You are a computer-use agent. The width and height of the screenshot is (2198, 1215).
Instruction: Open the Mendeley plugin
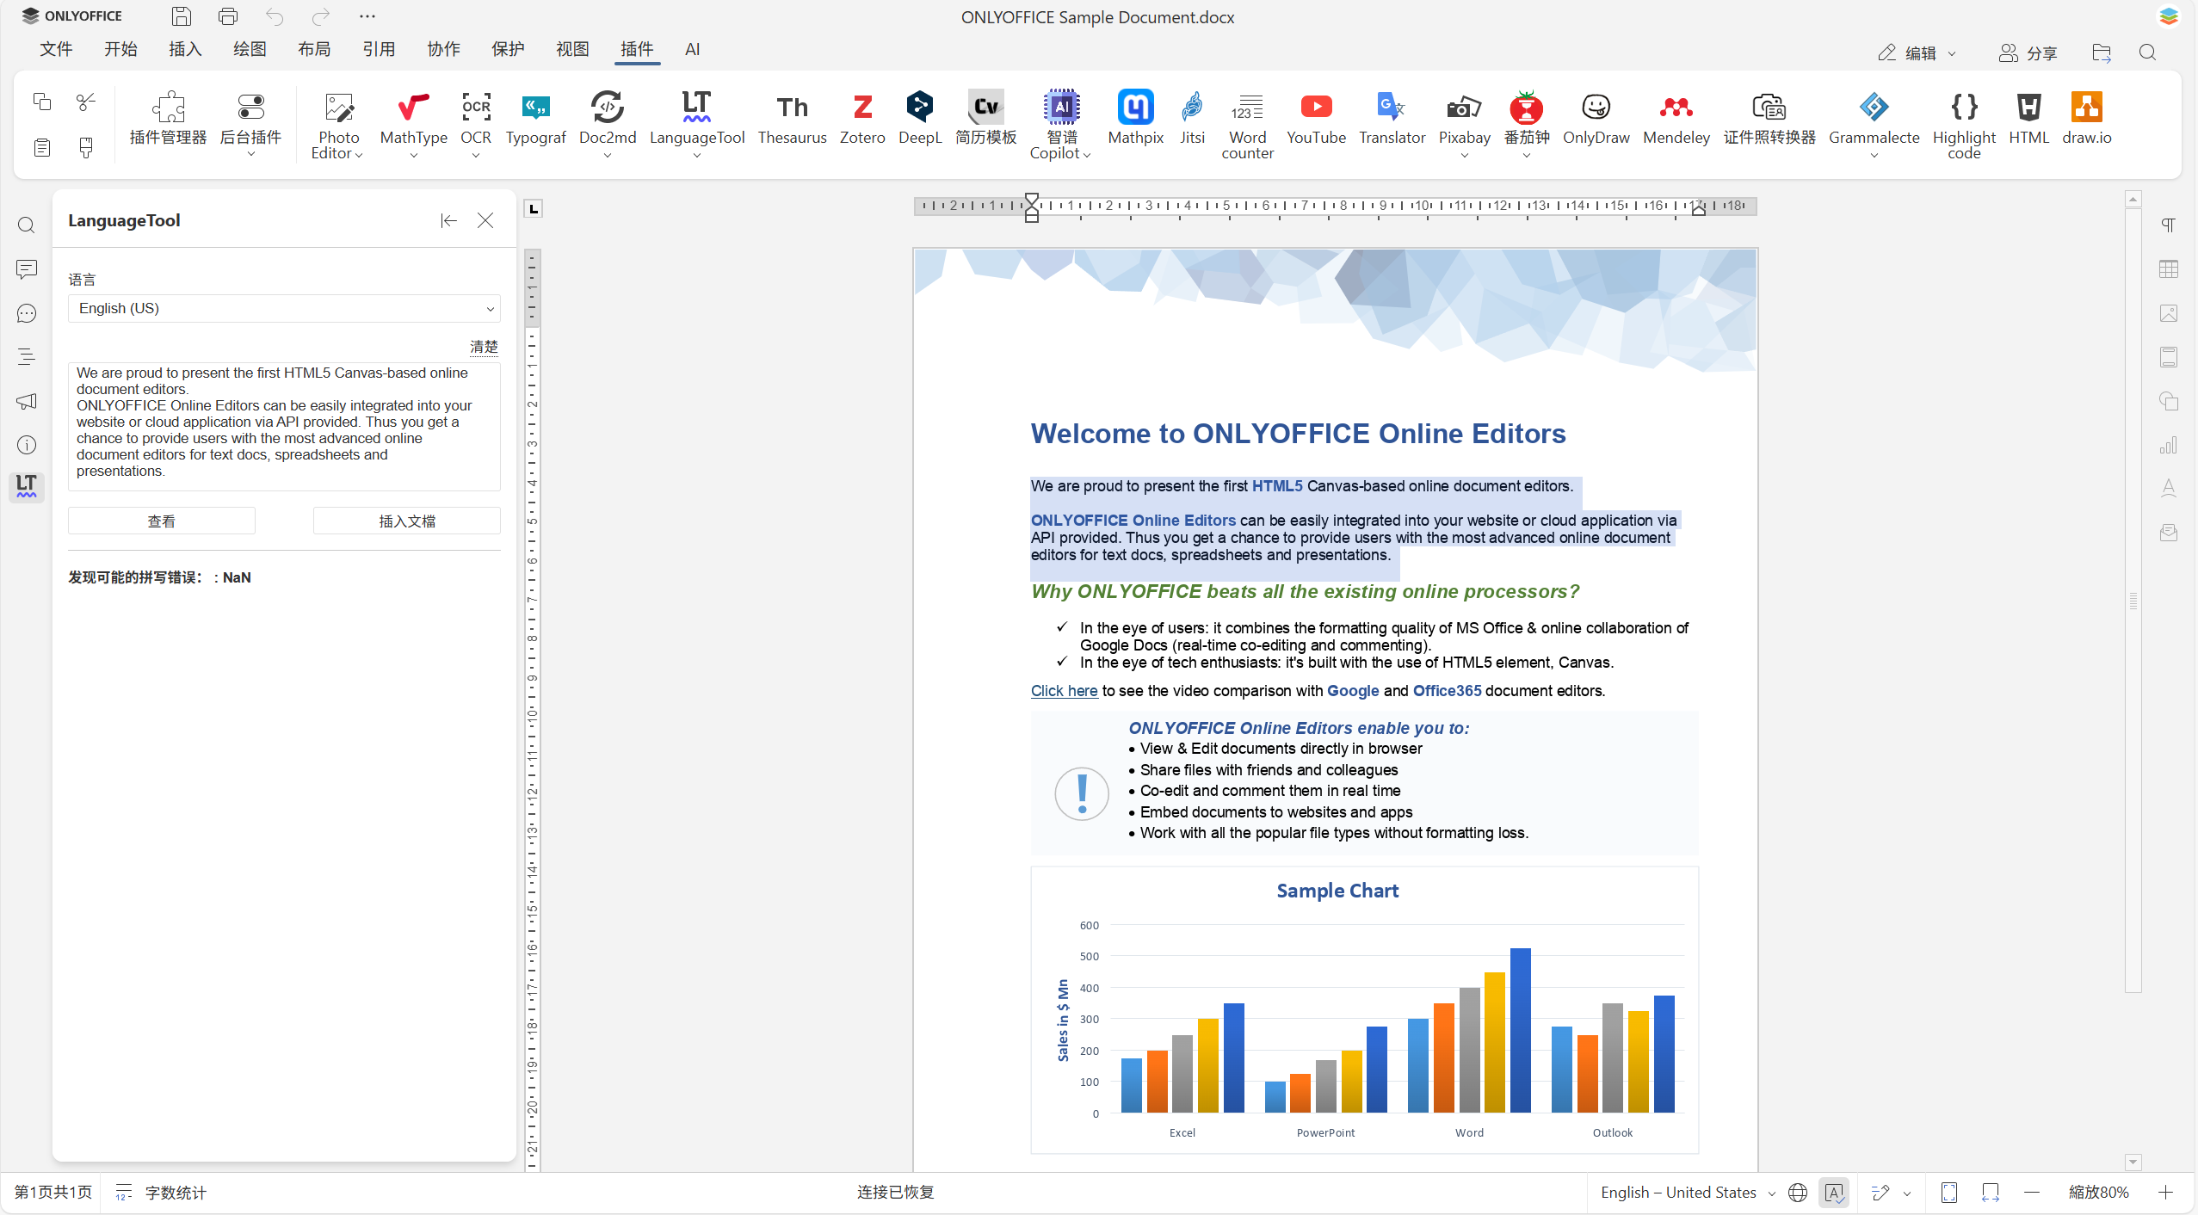click(1676, 119)
